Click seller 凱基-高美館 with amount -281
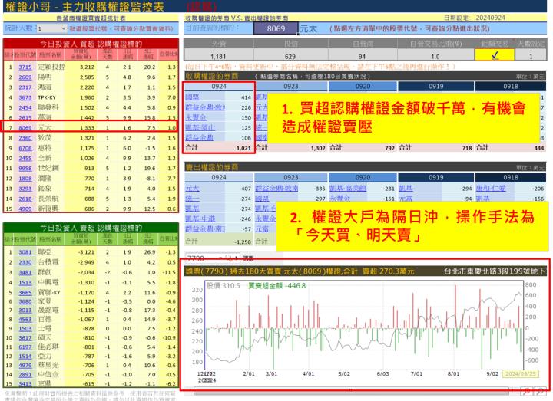Screen dimensions: 553x401 point(348,189)
